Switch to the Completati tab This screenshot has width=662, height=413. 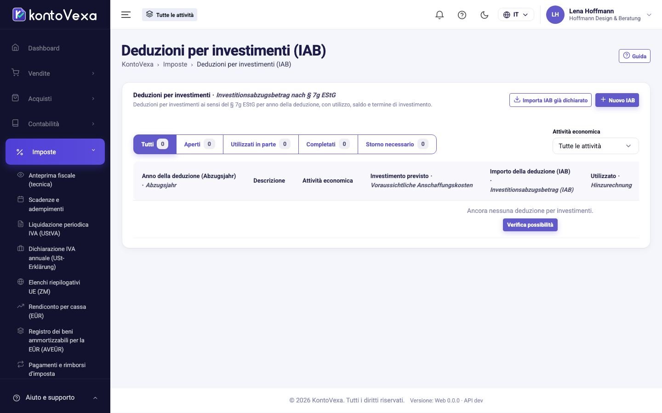[328, 144]
